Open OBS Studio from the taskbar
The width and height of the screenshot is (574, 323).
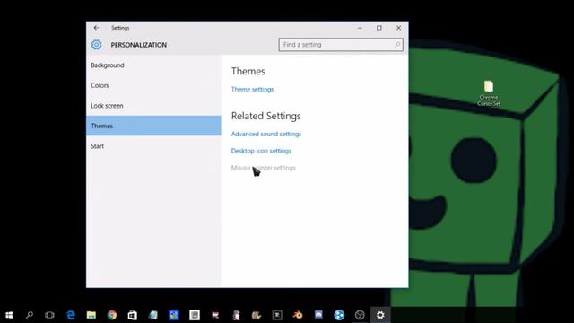(360, 315)
